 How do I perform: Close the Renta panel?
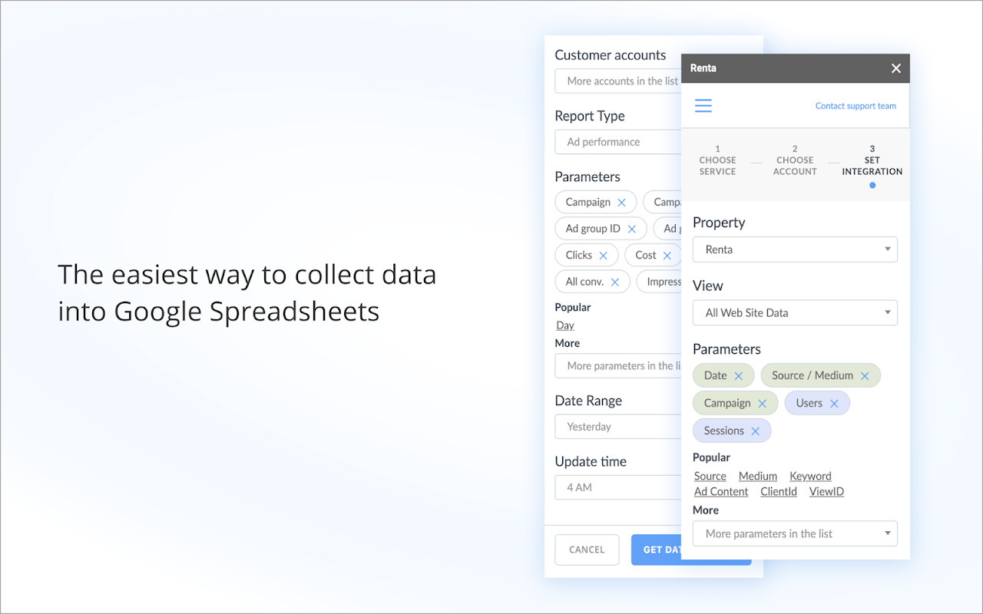(x=895, y=68)
